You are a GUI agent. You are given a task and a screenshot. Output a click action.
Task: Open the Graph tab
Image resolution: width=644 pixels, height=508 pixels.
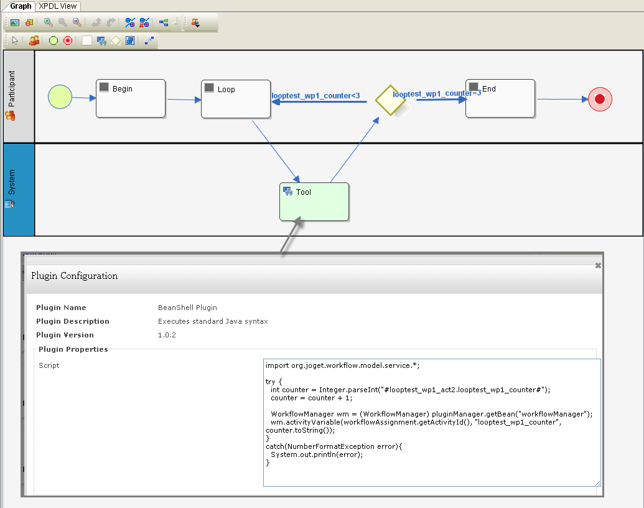click(x=21, y=6)
